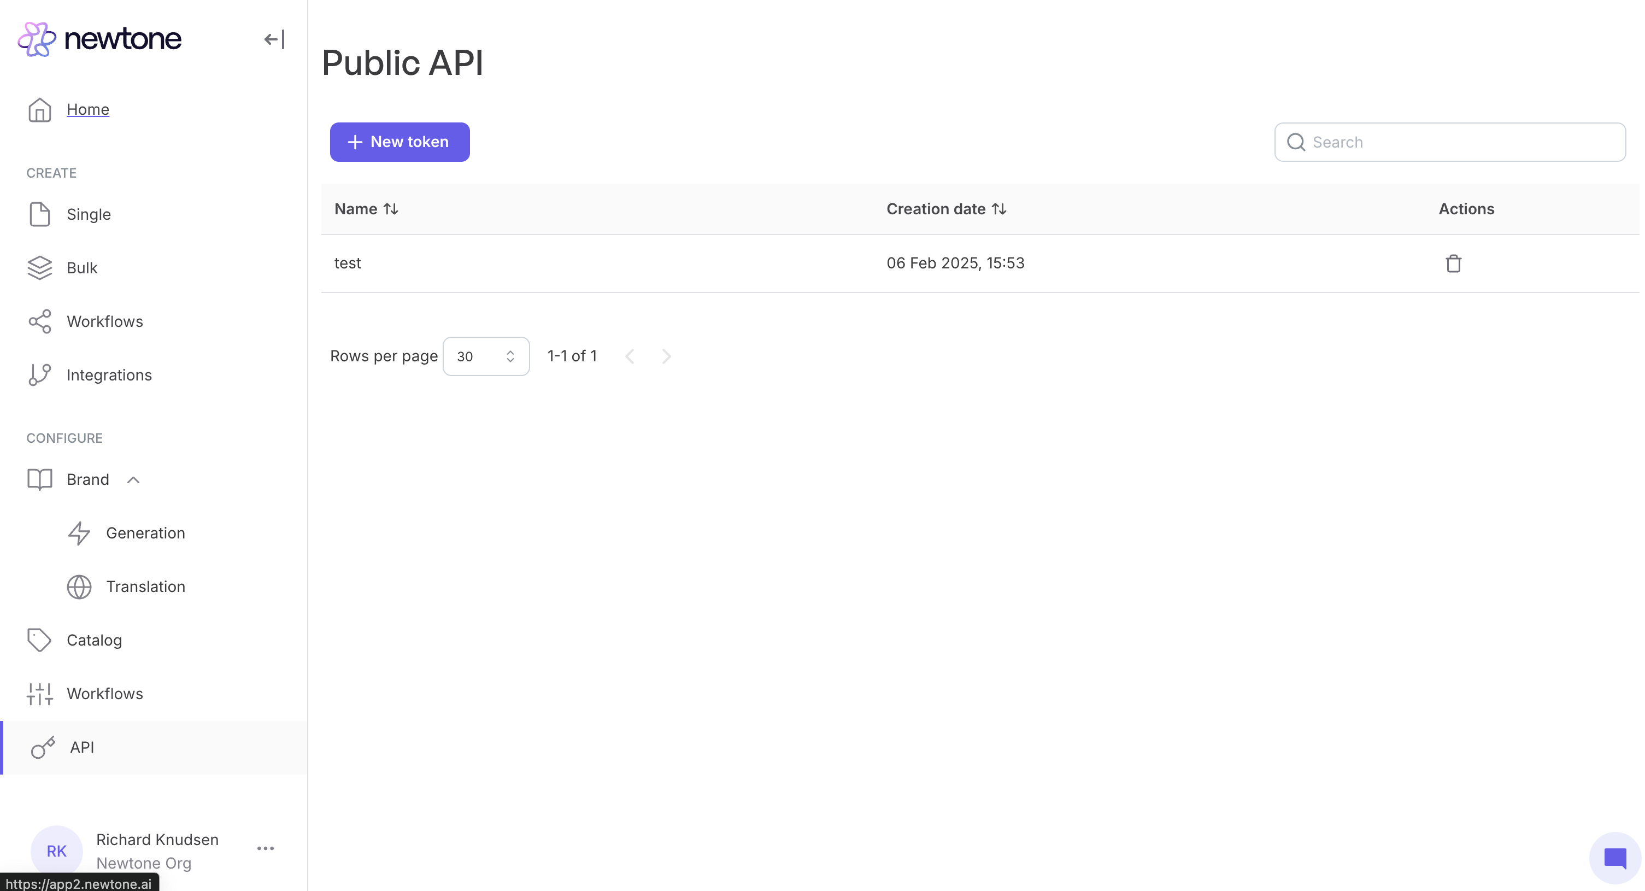This screenshot has width=1645, height=891.
Task: Open Integrations in the sidebar
Action: click(109, 375)
